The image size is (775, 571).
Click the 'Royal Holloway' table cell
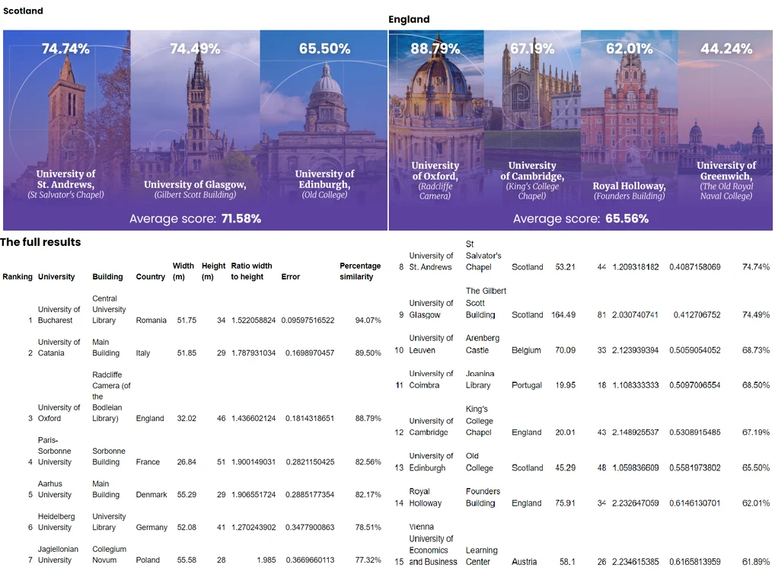click(425, 497)
